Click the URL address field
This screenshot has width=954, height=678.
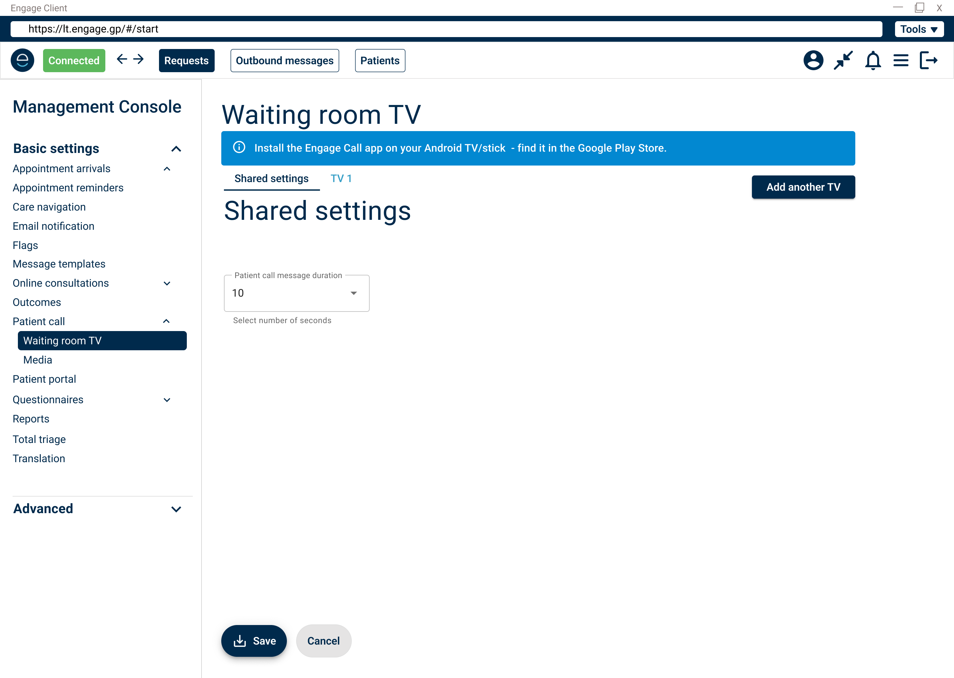point(446,29)
